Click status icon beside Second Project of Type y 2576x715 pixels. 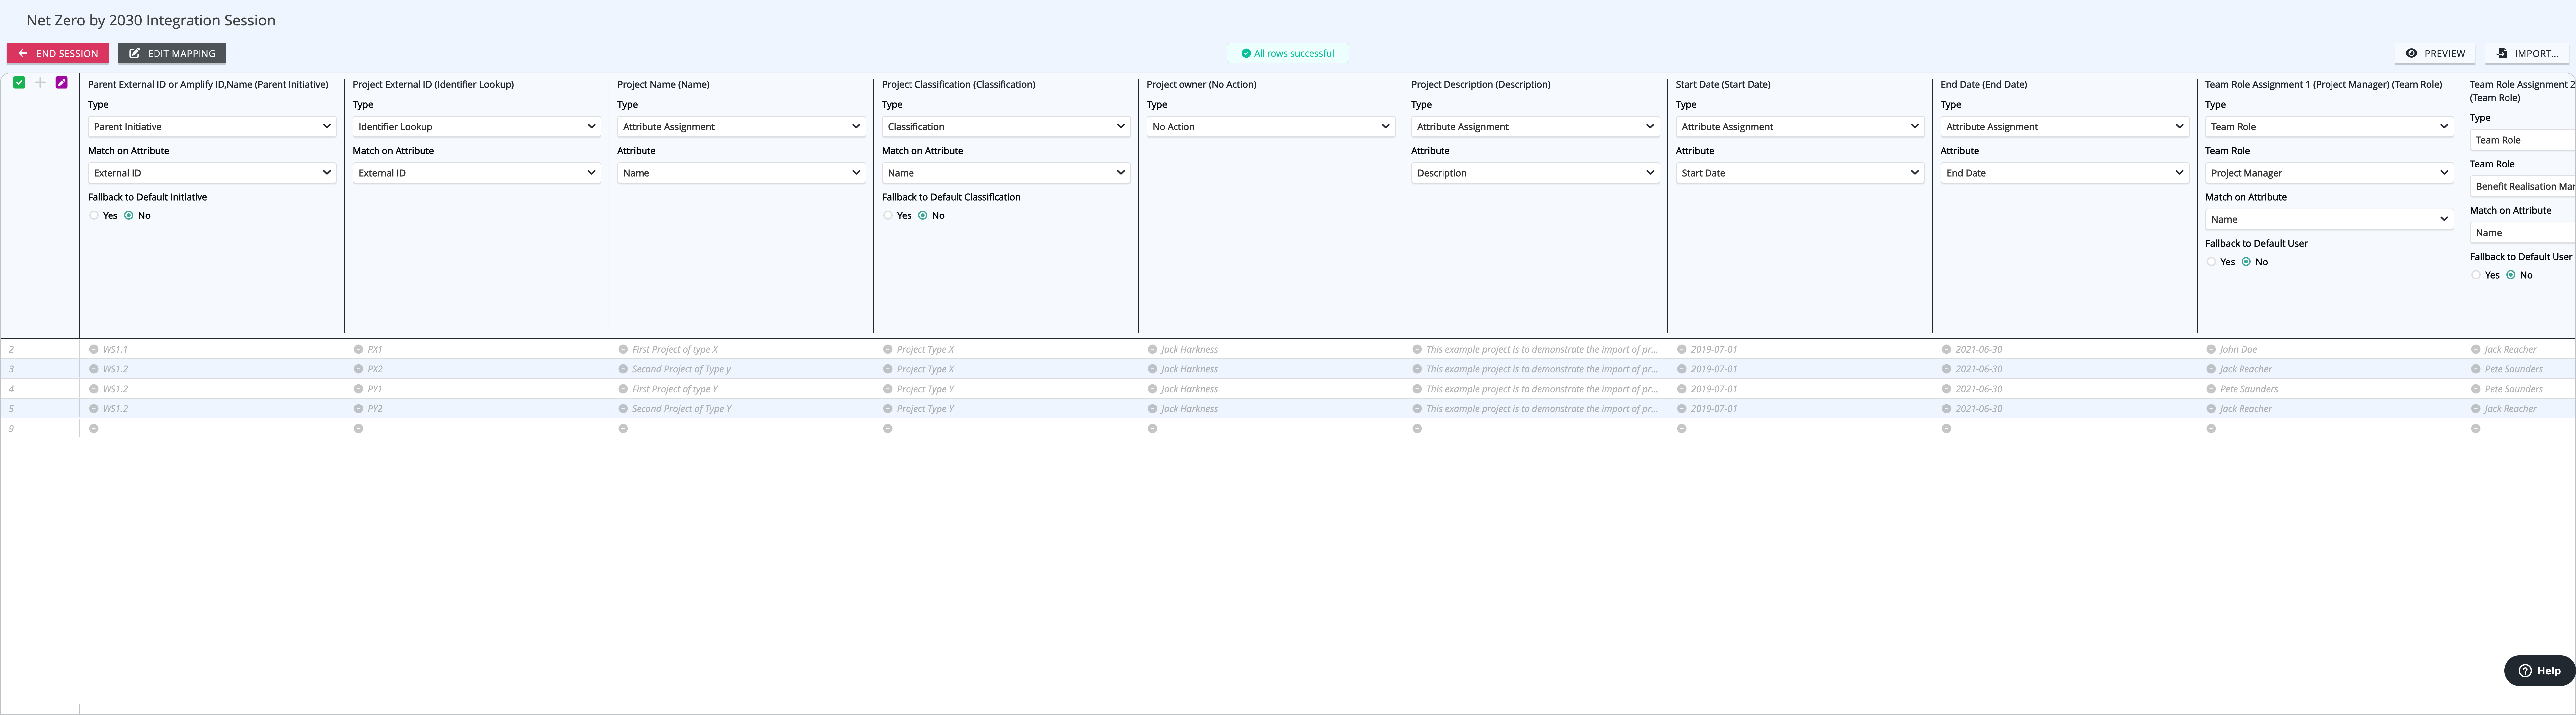coord(623,369)
